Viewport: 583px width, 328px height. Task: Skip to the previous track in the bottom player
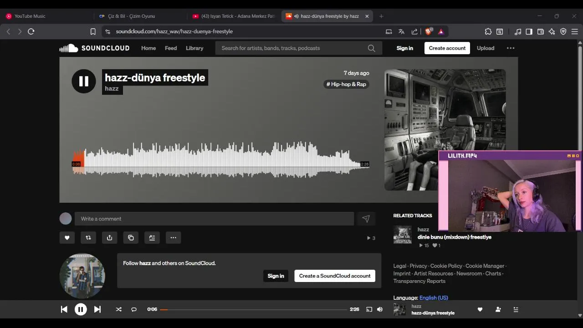[x=64, y=309]
